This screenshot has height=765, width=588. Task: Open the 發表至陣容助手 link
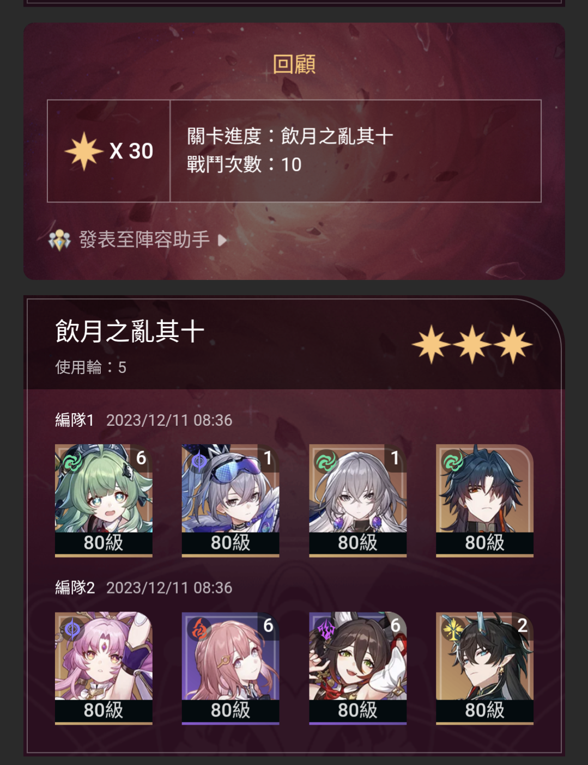coord(144,240)
